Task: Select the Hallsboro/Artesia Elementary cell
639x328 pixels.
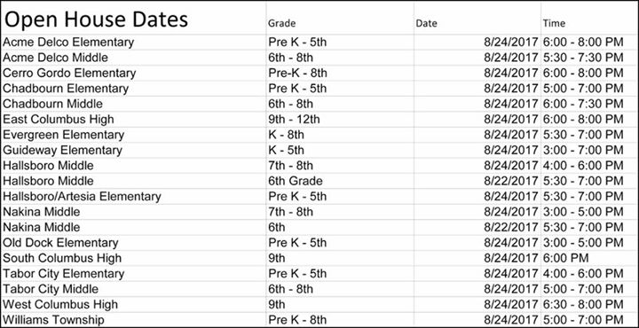Action: (134, 197)
